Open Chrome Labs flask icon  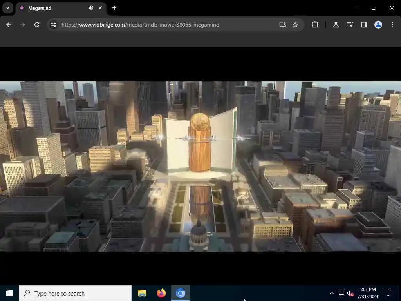click(336, 25)
